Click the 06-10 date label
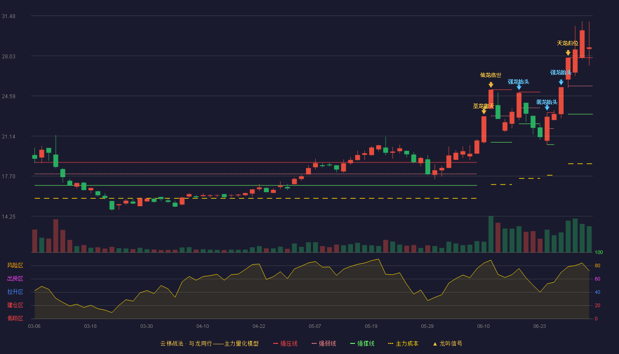 (483, 326)
